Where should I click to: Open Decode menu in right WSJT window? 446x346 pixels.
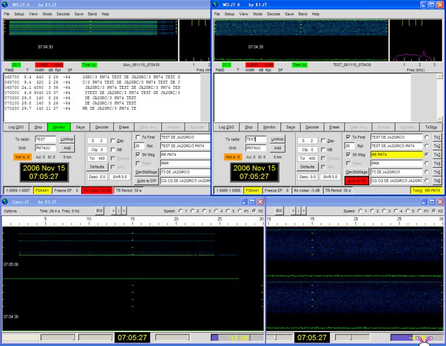274,14
